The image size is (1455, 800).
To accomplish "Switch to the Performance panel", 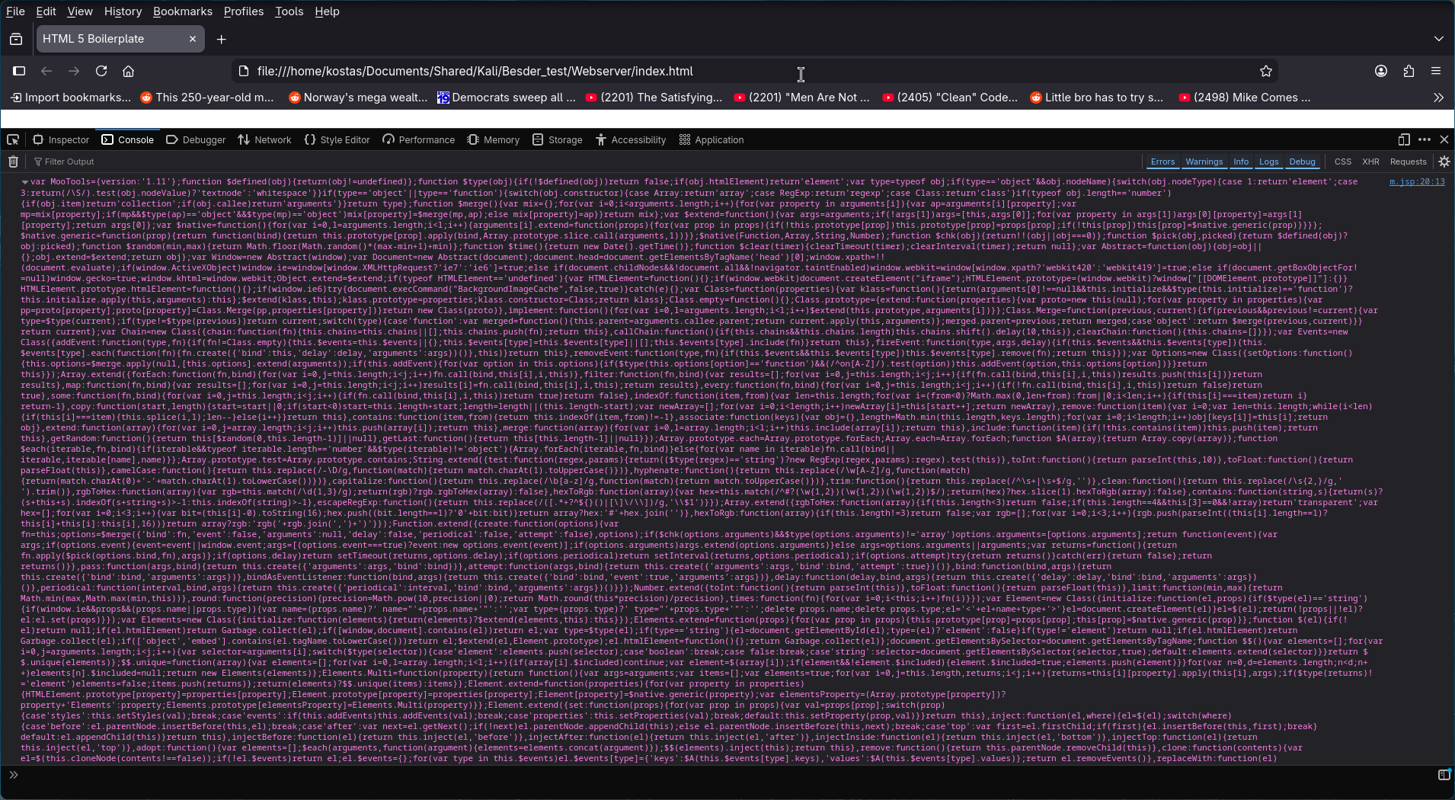I will coord(418,139).
